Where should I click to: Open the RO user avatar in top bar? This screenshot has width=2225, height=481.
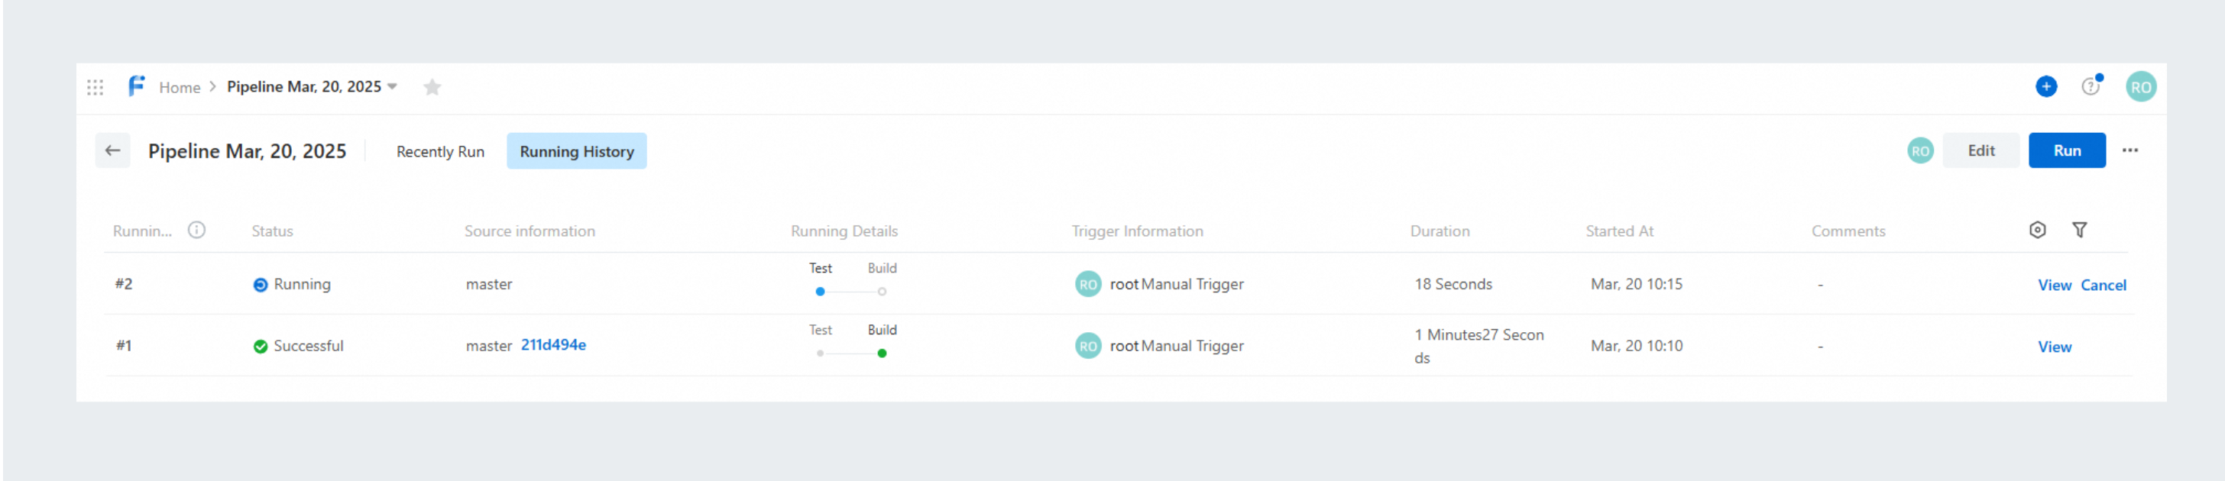[2140, 86]
